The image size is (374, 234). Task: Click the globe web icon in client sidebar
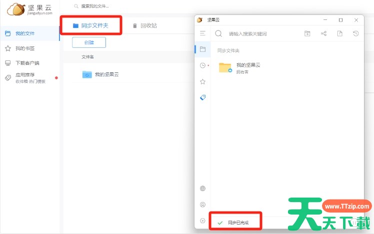[x=202, y=189]
